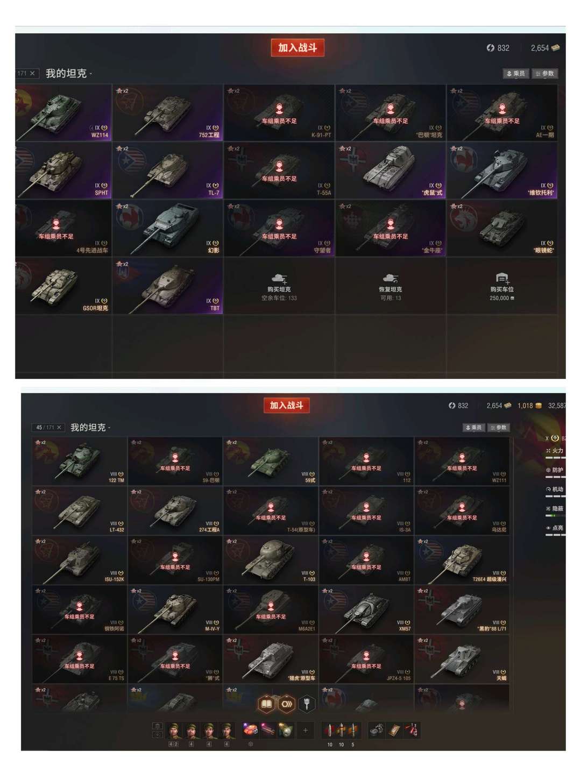The image size is (581, 766).
Task: Click the red fire extinguisher consumable
Action: 412,730
